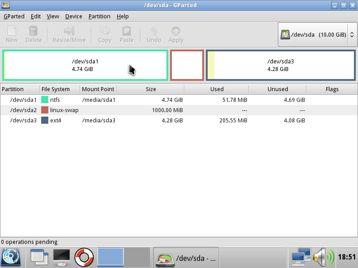Switch to the first blue workspace
Image resolution: width=358 pixels, height=268 pixels.
click(x=111, y=257)
